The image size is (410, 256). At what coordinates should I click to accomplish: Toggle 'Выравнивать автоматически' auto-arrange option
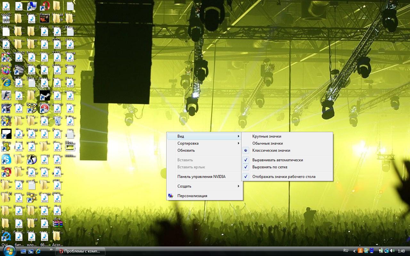pyautogui.click(x=287, y=160)
